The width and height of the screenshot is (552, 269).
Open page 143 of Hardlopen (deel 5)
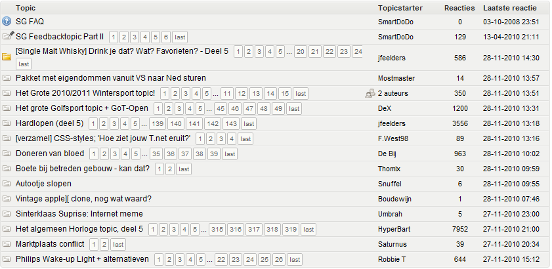[230, 123]
